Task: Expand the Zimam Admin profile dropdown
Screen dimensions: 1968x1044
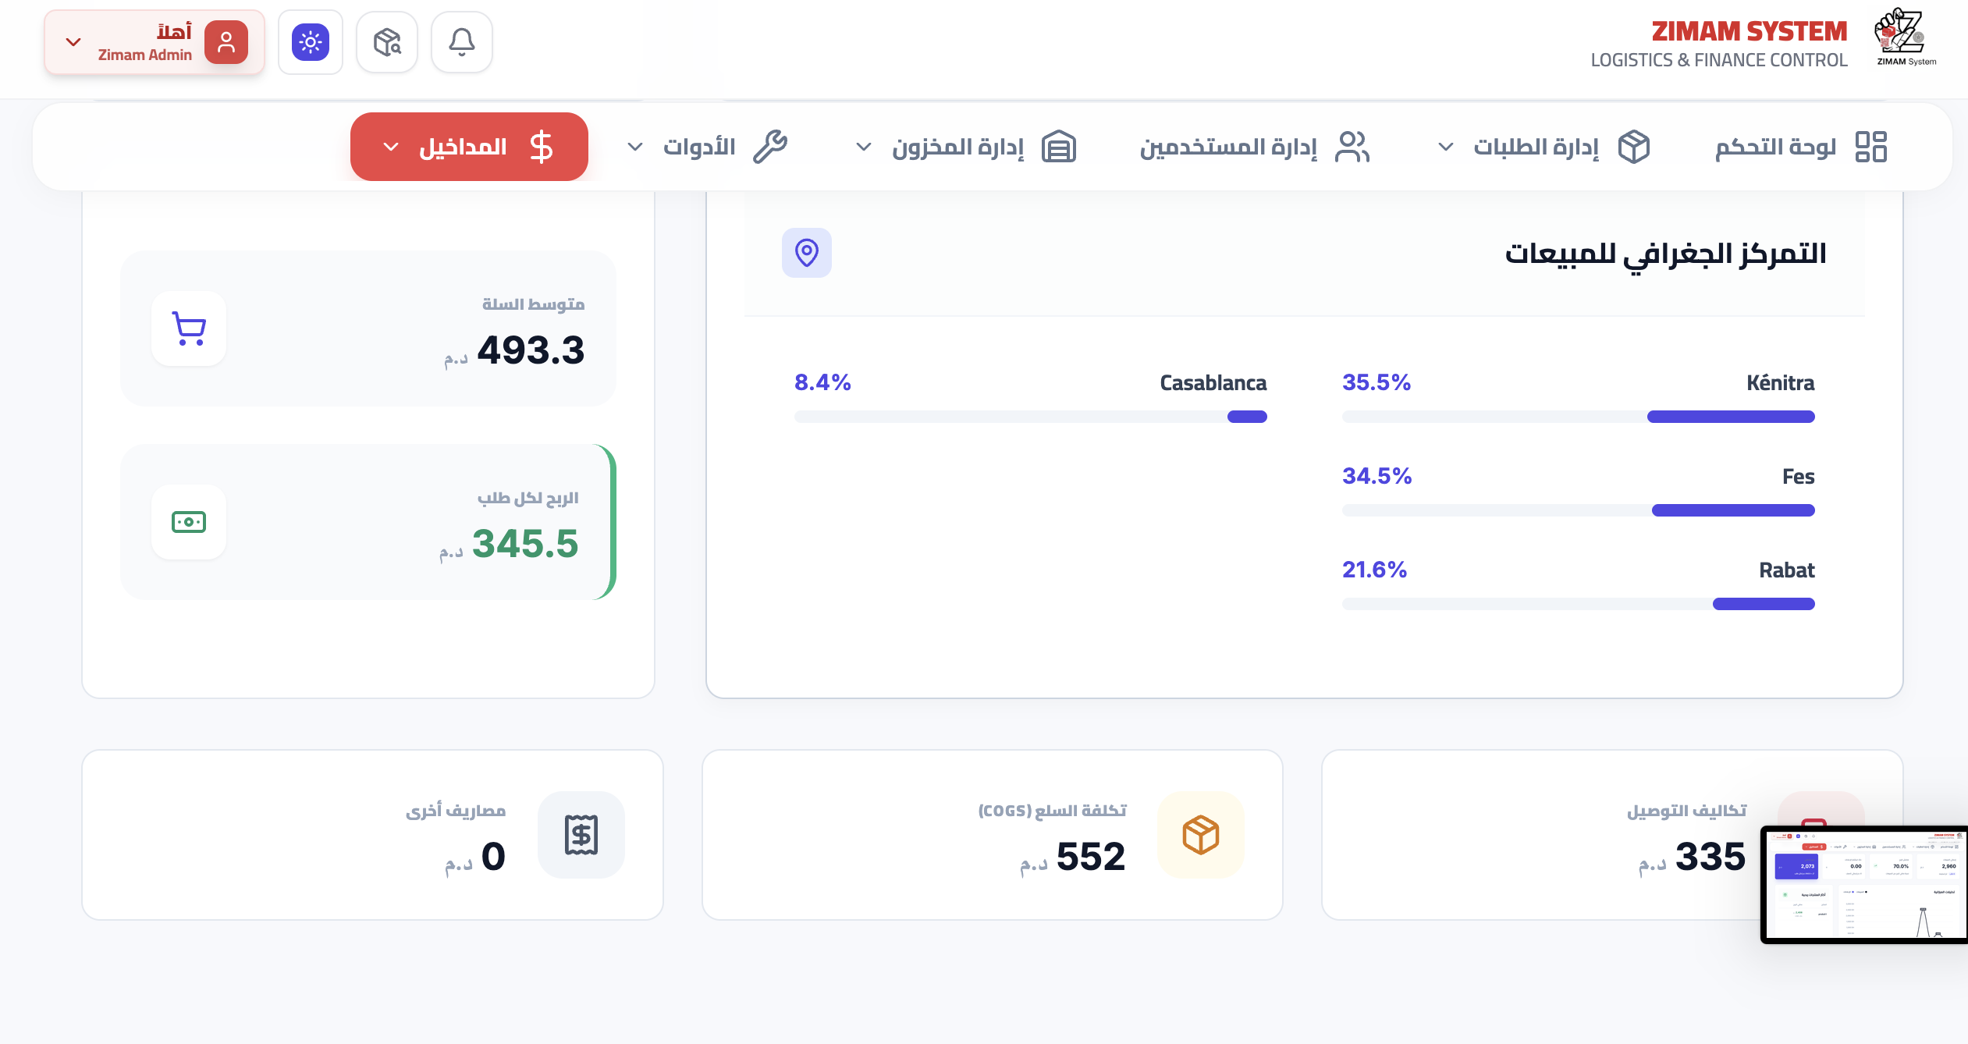Action: [73, 41]
